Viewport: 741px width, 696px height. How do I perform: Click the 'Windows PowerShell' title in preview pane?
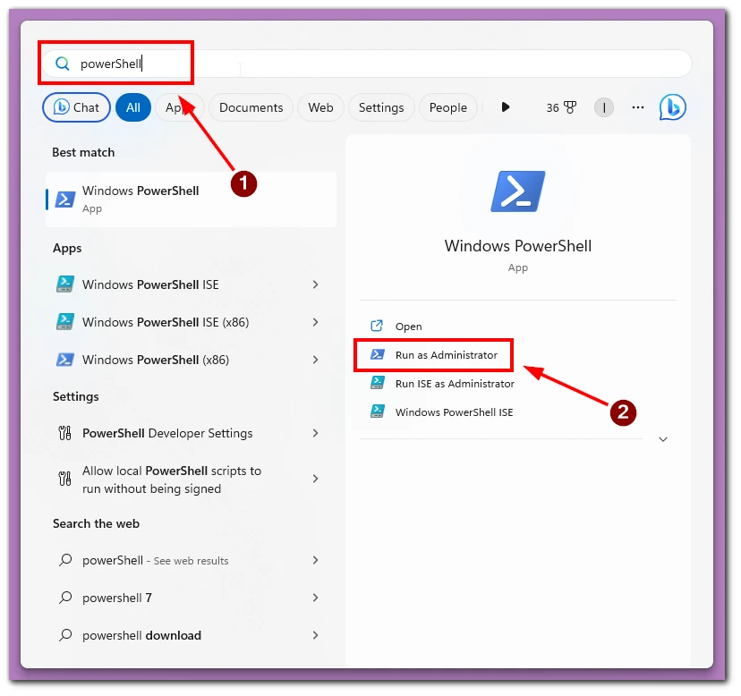(518, 246)
